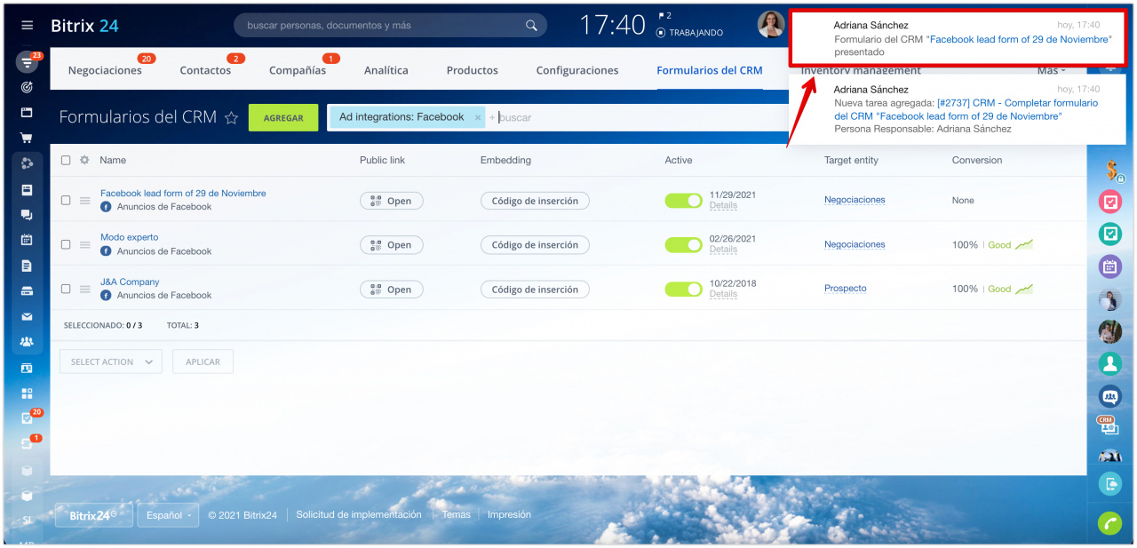This screenshot has height=548, width=1137.
Task: Click the green phone call button
Action: tap(1110, 523)
